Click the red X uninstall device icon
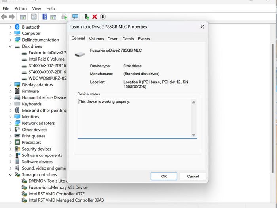 coord(95,17)
